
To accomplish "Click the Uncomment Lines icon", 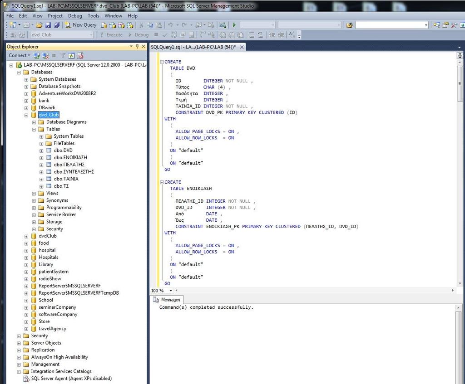I will point(260,35).
